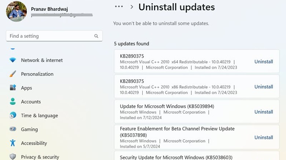This screenshot has width=286, height=160.
Task: Click the search magnifier icon
Action: [x=96, y=36]
